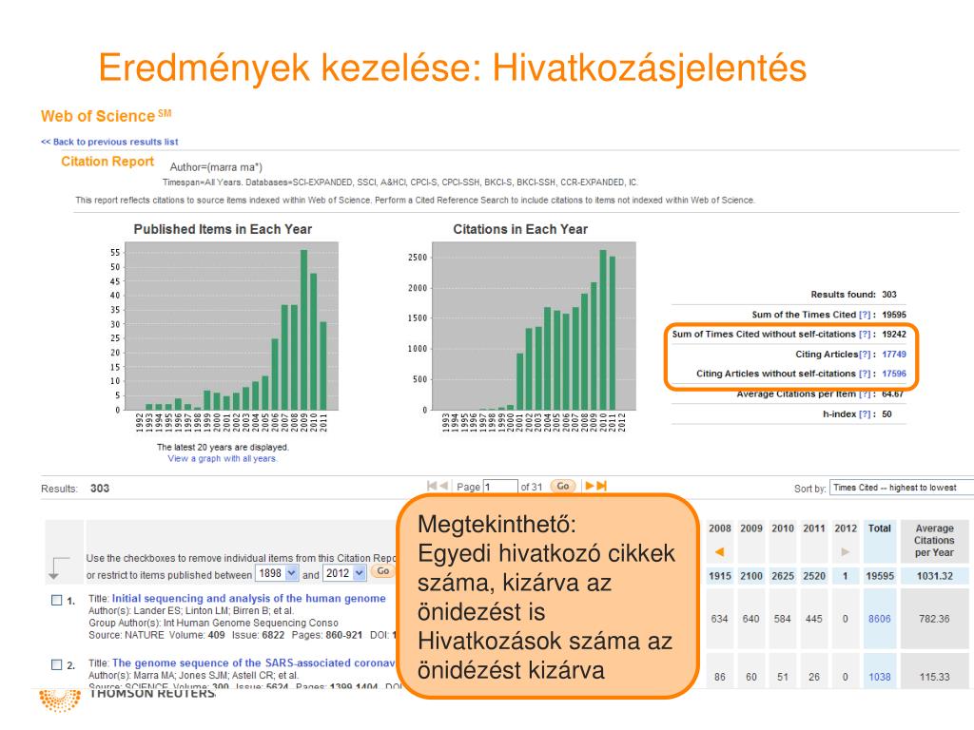Select the sum total 19595 in the table
The image size is (974, 730).
point(880,576)
